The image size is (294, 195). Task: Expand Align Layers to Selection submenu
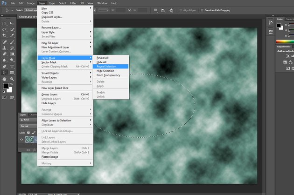91,120
